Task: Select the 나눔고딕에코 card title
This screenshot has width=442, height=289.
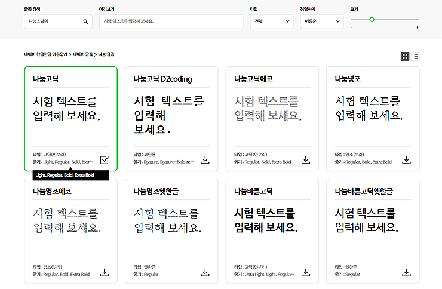Action: pos(253,79)
